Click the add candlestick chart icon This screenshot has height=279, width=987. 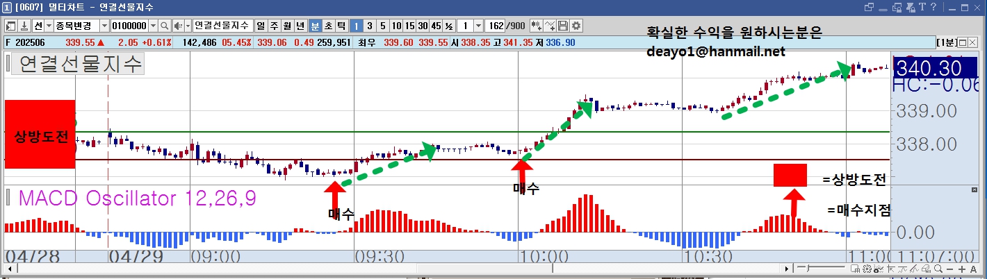[537, 26]
